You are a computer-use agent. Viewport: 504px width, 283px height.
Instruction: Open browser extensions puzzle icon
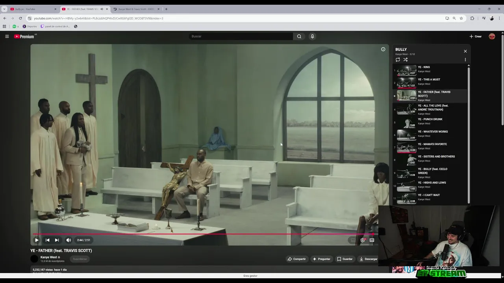472,18
